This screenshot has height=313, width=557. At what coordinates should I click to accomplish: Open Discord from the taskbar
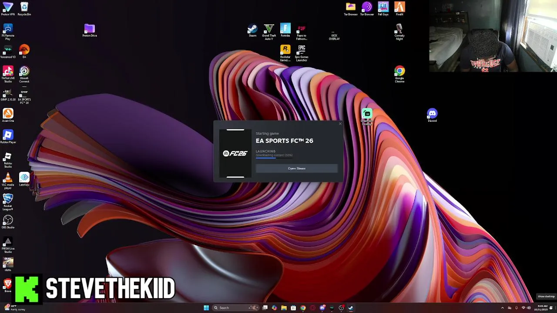pyautogui.click(x=322, y=308)
